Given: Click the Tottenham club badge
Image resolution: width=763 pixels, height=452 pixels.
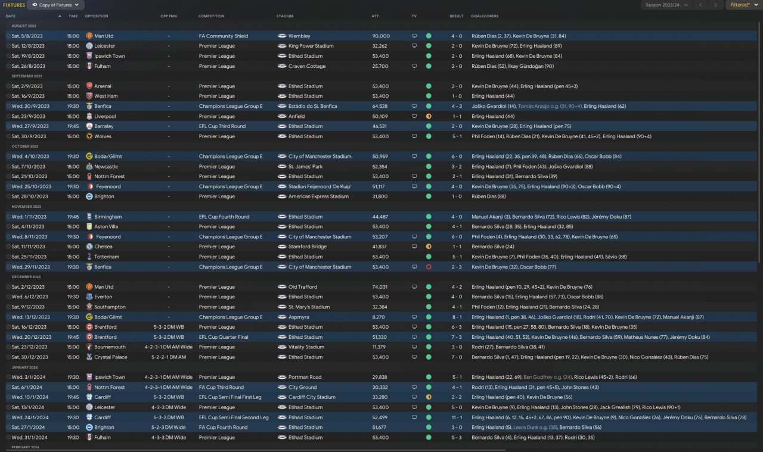Looking at the screenshot, I should 89,257.
